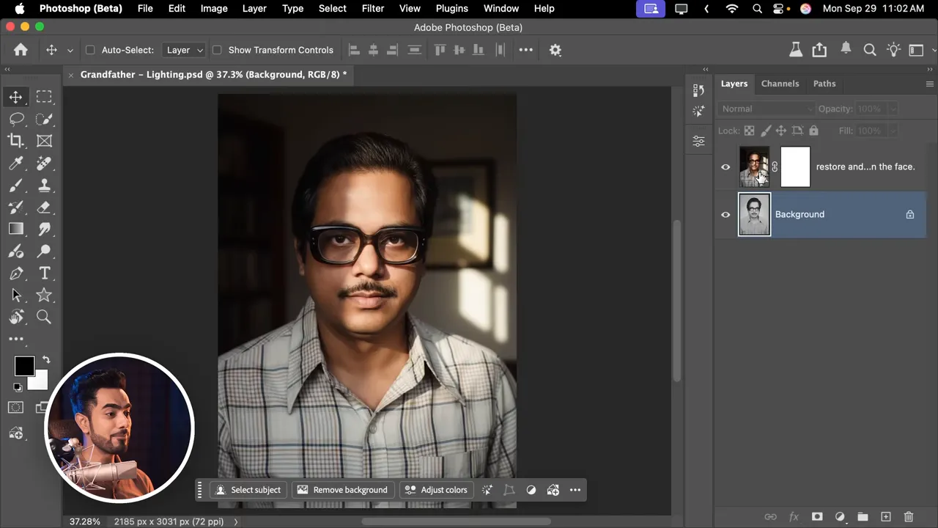Open the Auto-Select Layer dropdown
The height and width of the screenshot is (528, 938).
pyautogui.click(x=183, y=50)
